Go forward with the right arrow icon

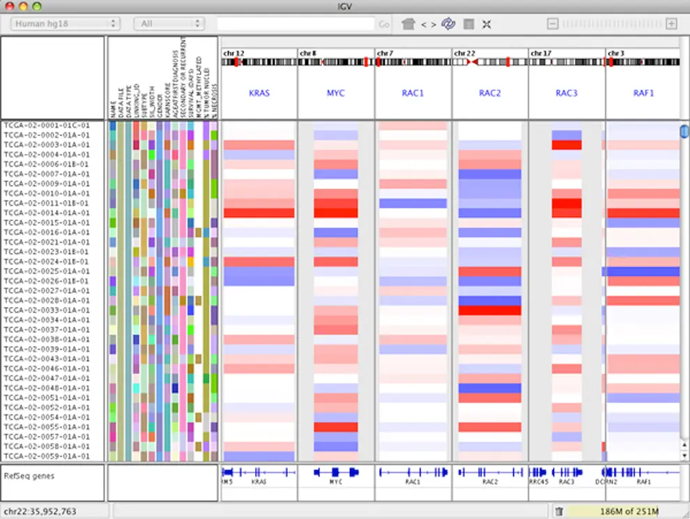434,24
